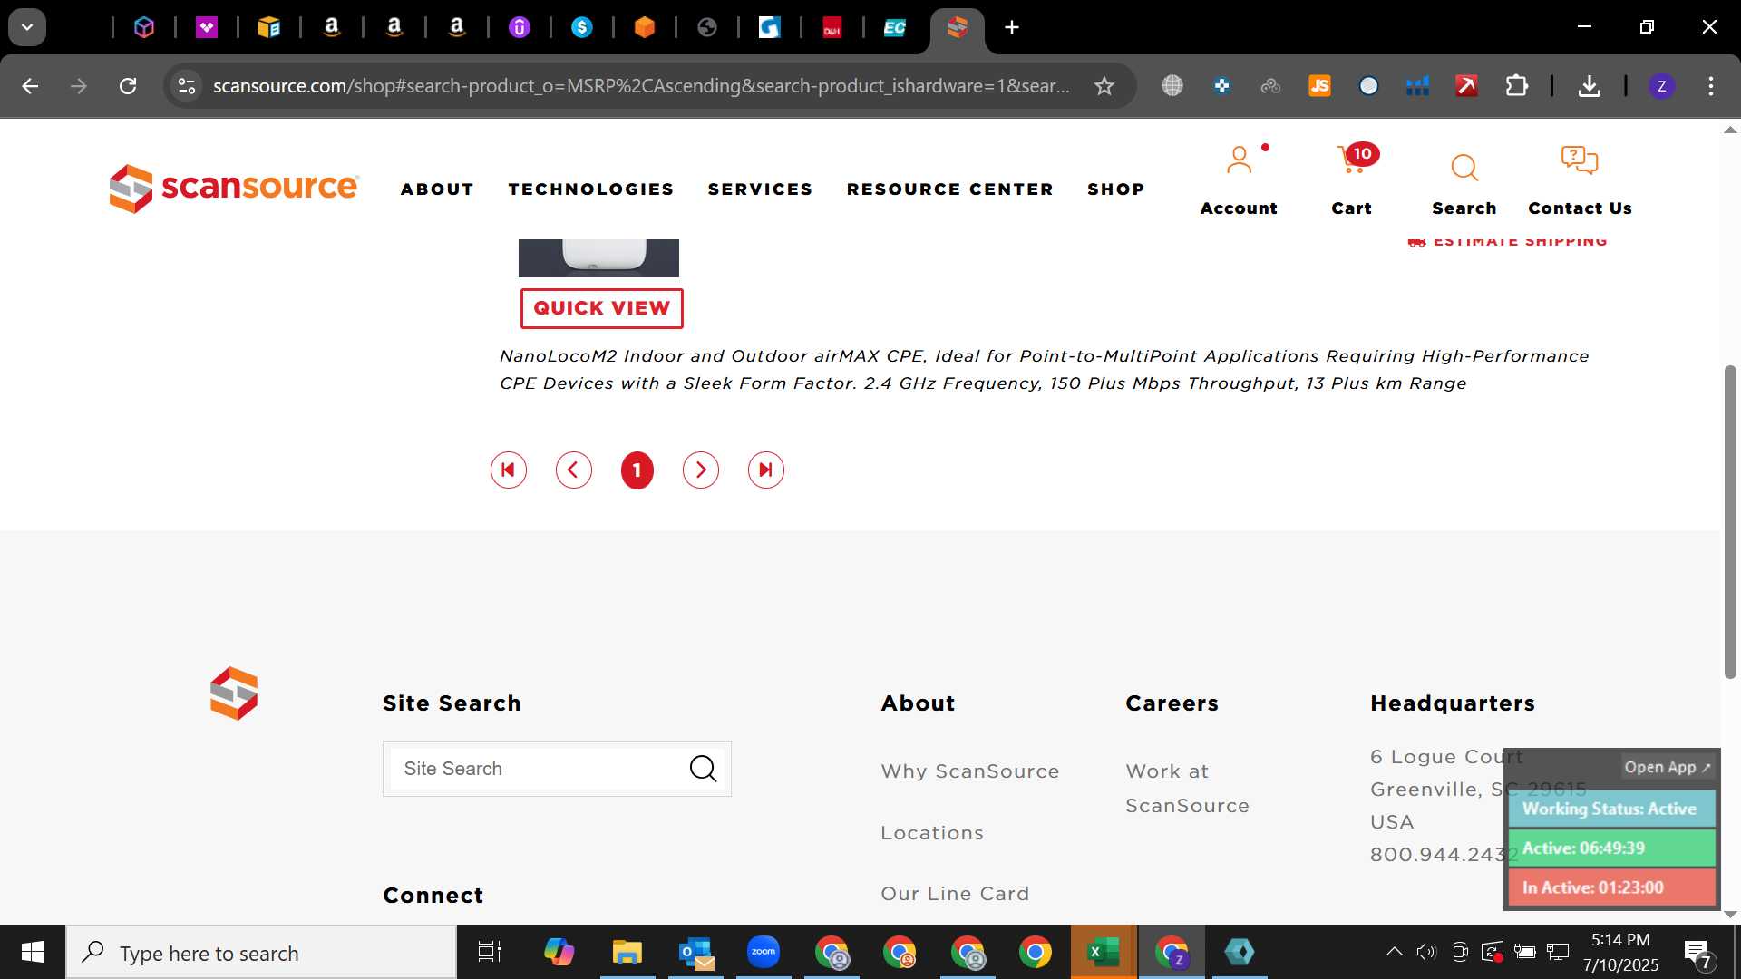The image size is (1741, 979).
Task: Select page 1 in pagination
Action: tap(637, 470)
